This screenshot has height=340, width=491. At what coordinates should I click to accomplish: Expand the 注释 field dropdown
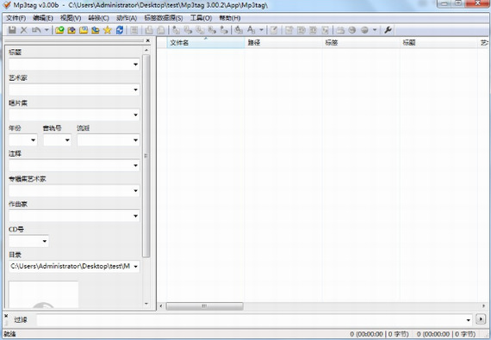135,165
